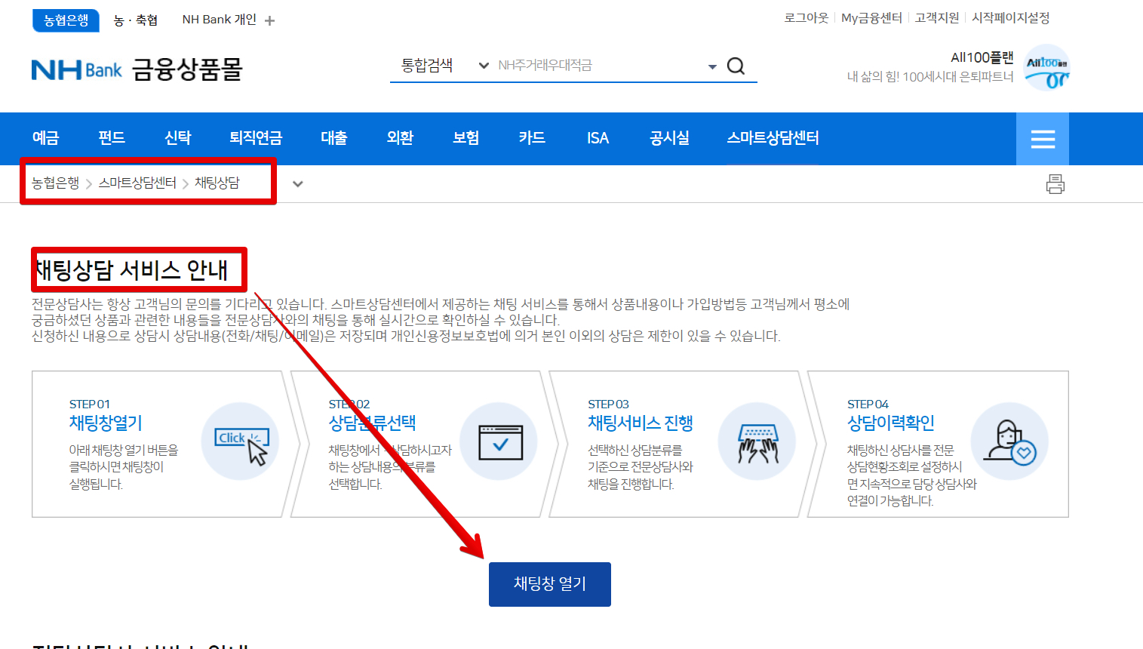Open the ISA menu
Image resolution: width=1143 pixels, height=649 pixels.
pyautogui.click(x=598, y=138)
